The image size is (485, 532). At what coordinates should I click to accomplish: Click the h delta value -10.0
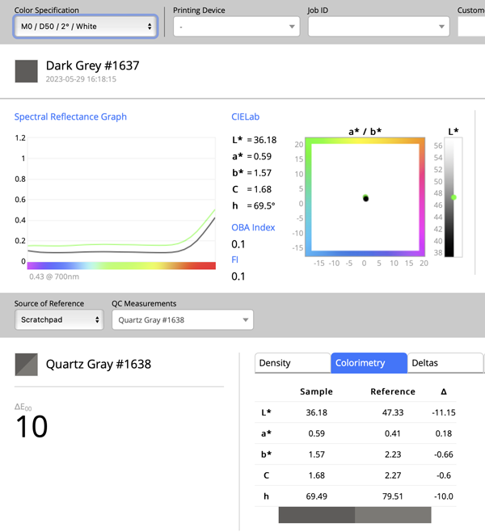coord(444,496)
